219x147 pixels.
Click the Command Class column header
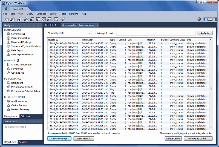(x=177, y=40)
